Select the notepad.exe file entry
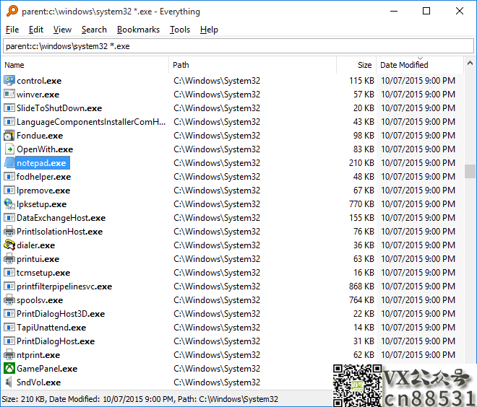Image resolution: width=477 pixels, height=407 pixels. point(41,163)
